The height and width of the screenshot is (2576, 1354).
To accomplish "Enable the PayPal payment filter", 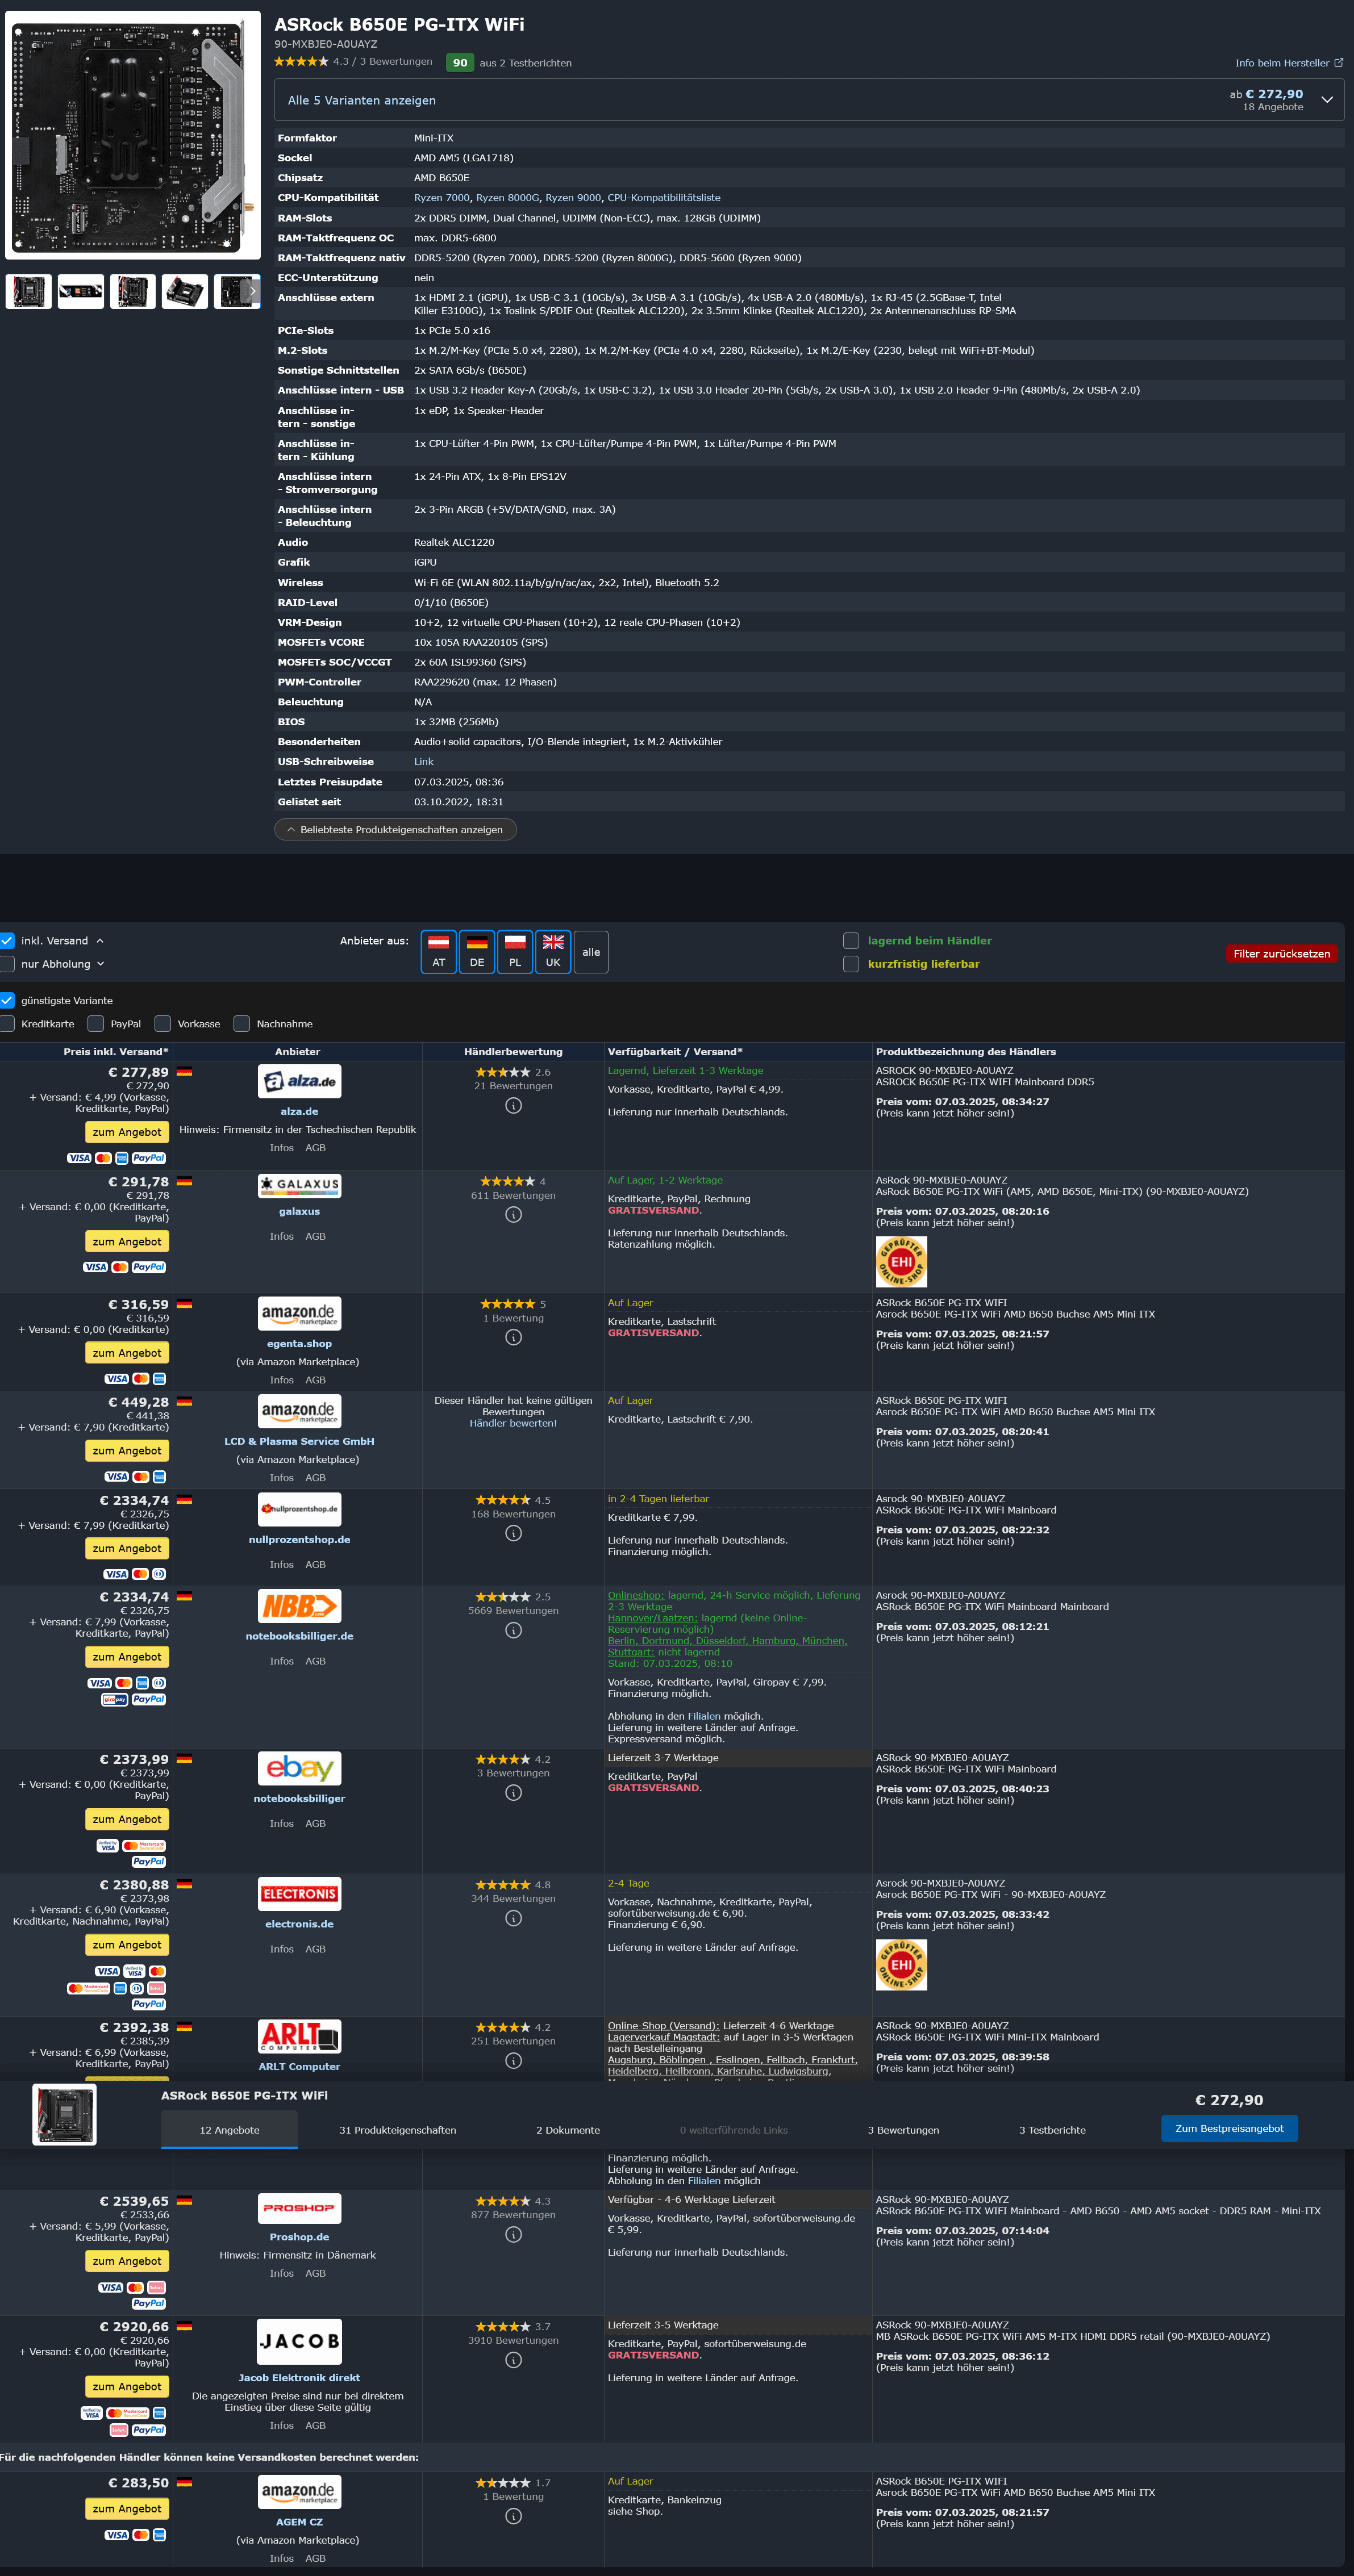I will pyautogui.click(x=96, y=1024).
